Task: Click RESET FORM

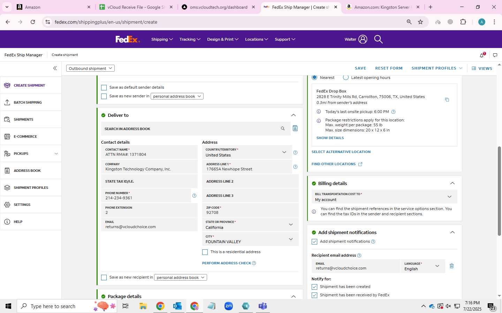Action: [389, 68]
